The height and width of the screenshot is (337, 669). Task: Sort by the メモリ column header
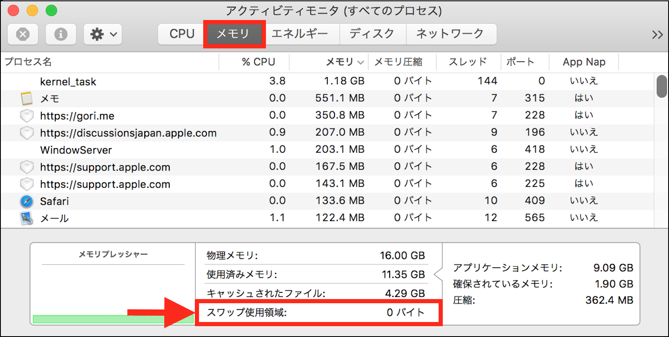340,62
